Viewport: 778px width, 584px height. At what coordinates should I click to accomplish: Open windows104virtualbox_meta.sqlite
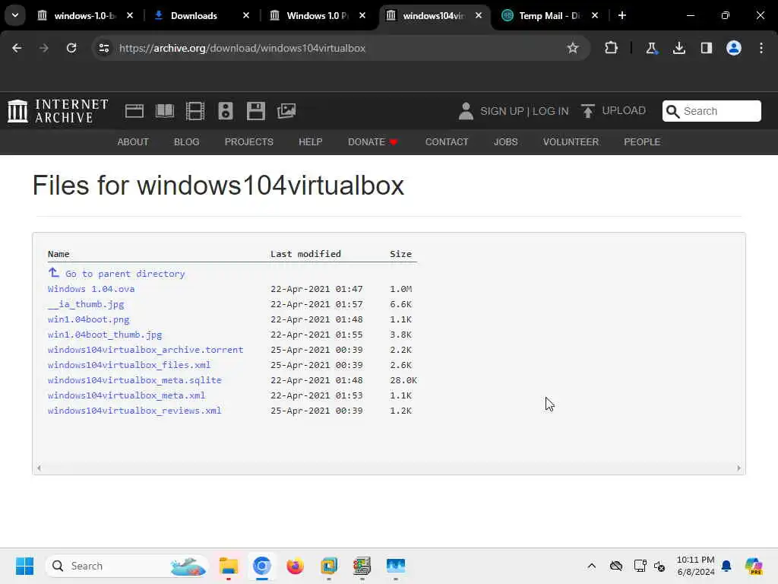(134, 380)
